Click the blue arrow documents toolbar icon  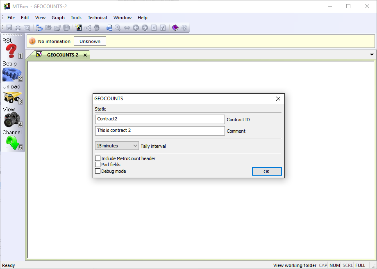(109, 28)
